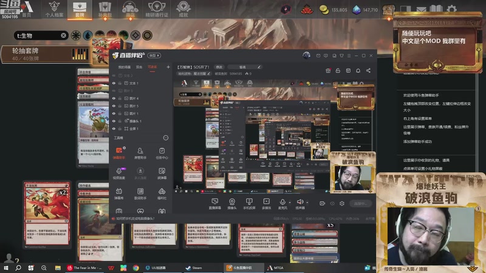486x273 pixels.
Task: Click the record camera icon
Action: point(322,203)
